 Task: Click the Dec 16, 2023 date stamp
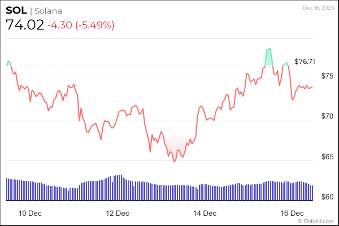coord(318,7)
